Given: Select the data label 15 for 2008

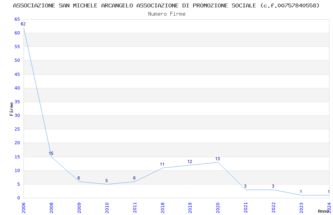Looking at the screenshot, I should pos(51,153).
